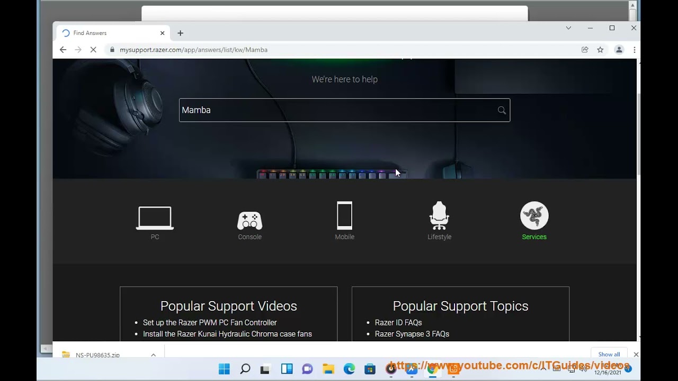Image resolution: width=678 pixels, height=381 pixels.
Task: Launch Teams Chat from taskbar
Action: [307, 369]
